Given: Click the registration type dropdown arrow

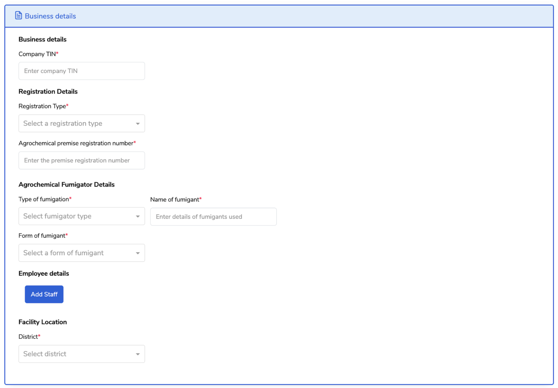Looking at the screenshot, I should [138, 124].
